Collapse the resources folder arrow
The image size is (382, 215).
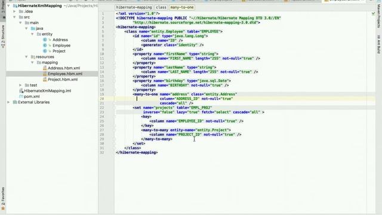[26, 57]
